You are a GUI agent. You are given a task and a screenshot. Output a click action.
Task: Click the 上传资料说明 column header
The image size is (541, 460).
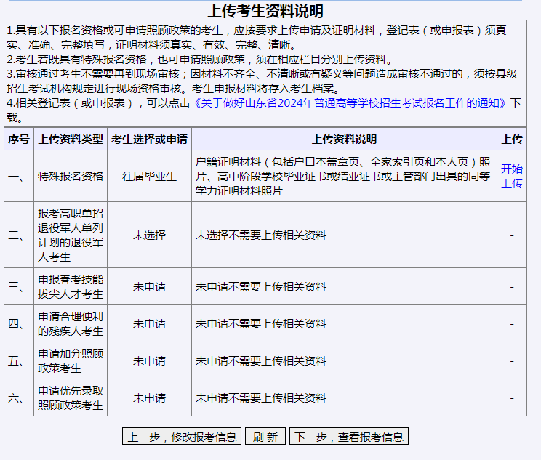tap(344, 139)
